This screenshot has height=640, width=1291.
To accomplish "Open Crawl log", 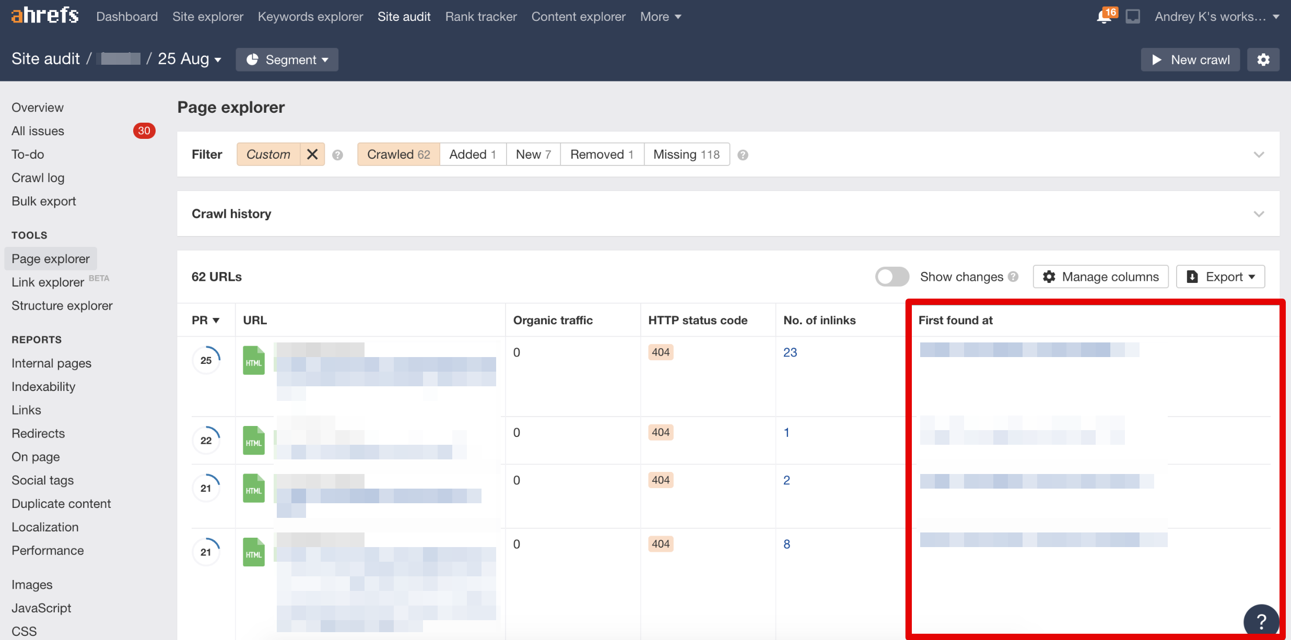I will click(x=38, y=177).
